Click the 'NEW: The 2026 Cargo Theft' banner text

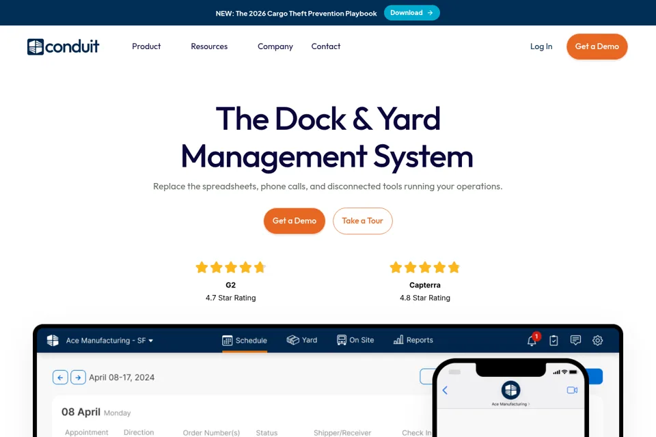(296, 14)
